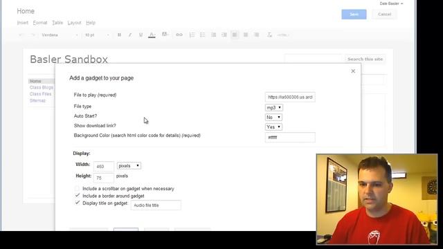Viewport: 443px width, 249px height.
Task: Center align text in the toolbar
Action: [x=246, y=35]
